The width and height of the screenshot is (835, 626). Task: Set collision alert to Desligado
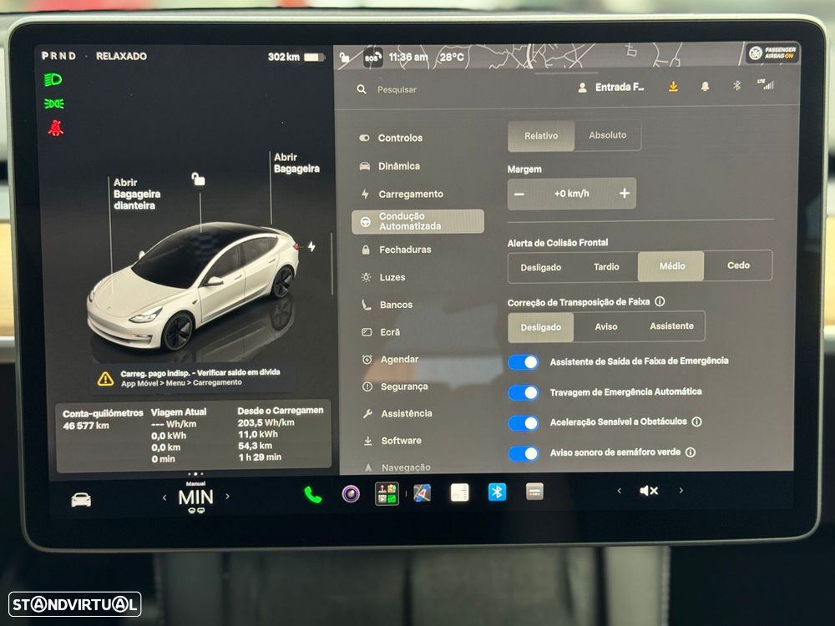[540, 267]
